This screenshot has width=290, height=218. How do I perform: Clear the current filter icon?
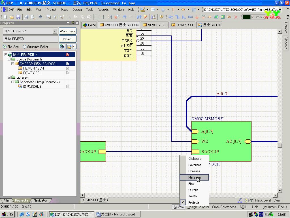click(117, 17)
